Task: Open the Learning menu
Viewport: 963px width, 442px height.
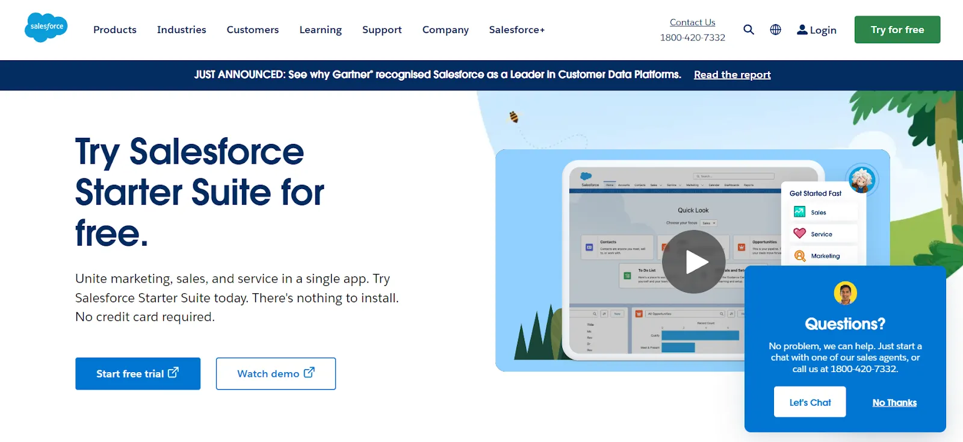Action: tap(321, 30)
